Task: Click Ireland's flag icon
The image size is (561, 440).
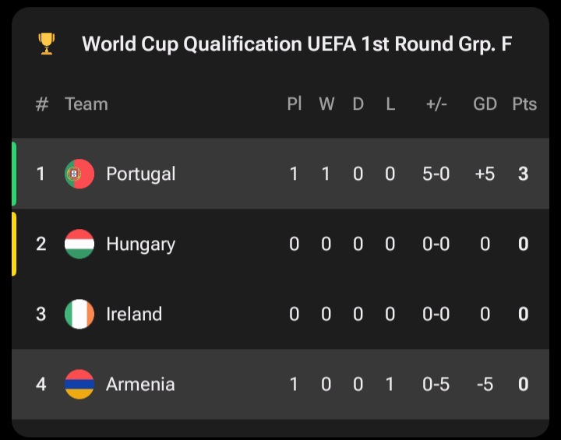Action: [79, 314]
